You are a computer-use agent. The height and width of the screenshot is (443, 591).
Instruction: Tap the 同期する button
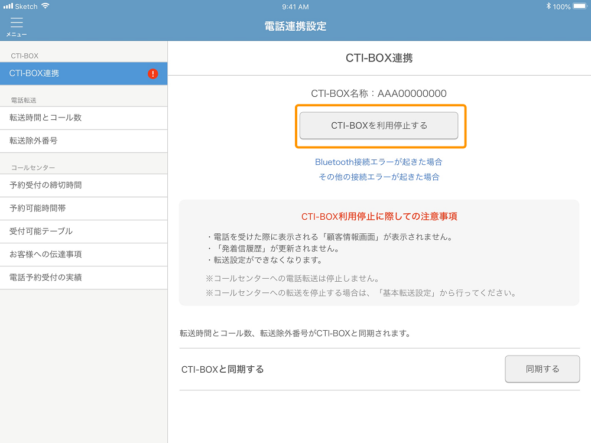click(x=542, y=369)
